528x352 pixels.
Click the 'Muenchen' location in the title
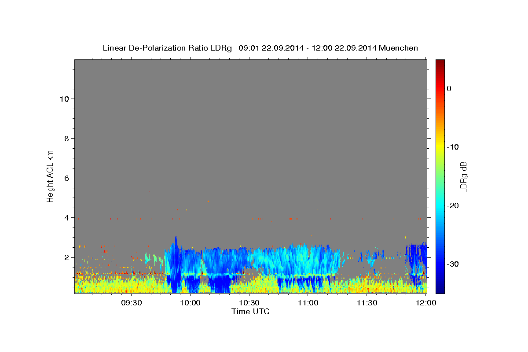[399, 48]
